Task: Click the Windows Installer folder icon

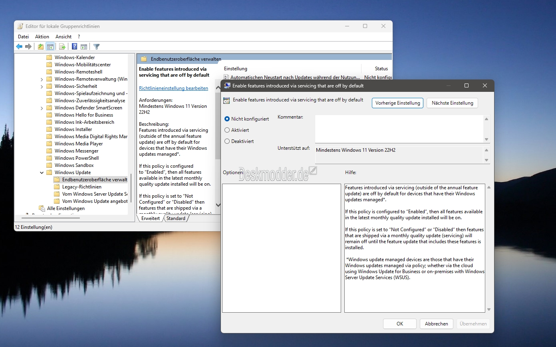Action: [x=49, y=129]
